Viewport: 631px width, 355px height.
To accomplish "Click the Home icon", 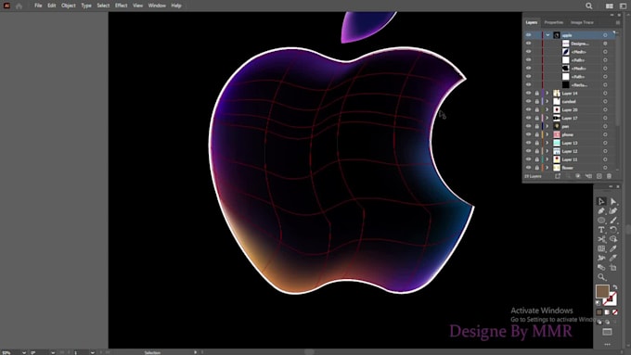I will [19, 6].
